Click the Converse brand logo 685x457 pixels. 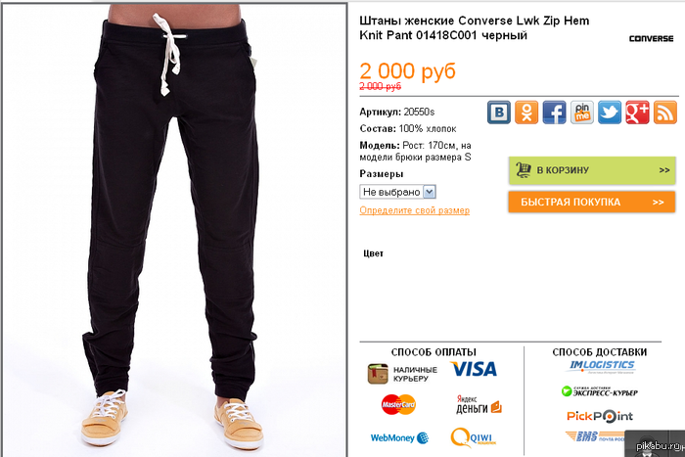tap(651, 38)
